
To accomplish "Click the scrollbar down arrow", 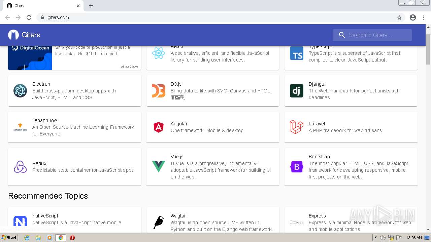I will (428, 230).
